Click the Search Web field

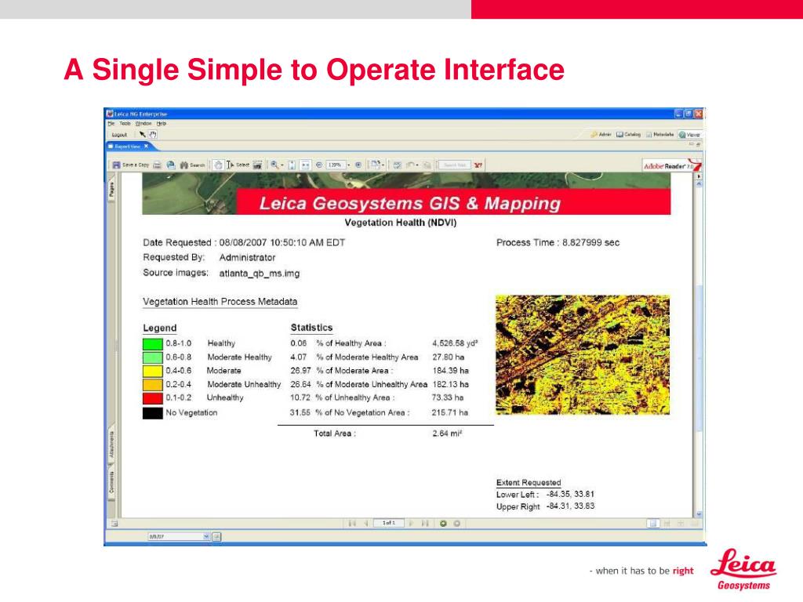[455, 165]
